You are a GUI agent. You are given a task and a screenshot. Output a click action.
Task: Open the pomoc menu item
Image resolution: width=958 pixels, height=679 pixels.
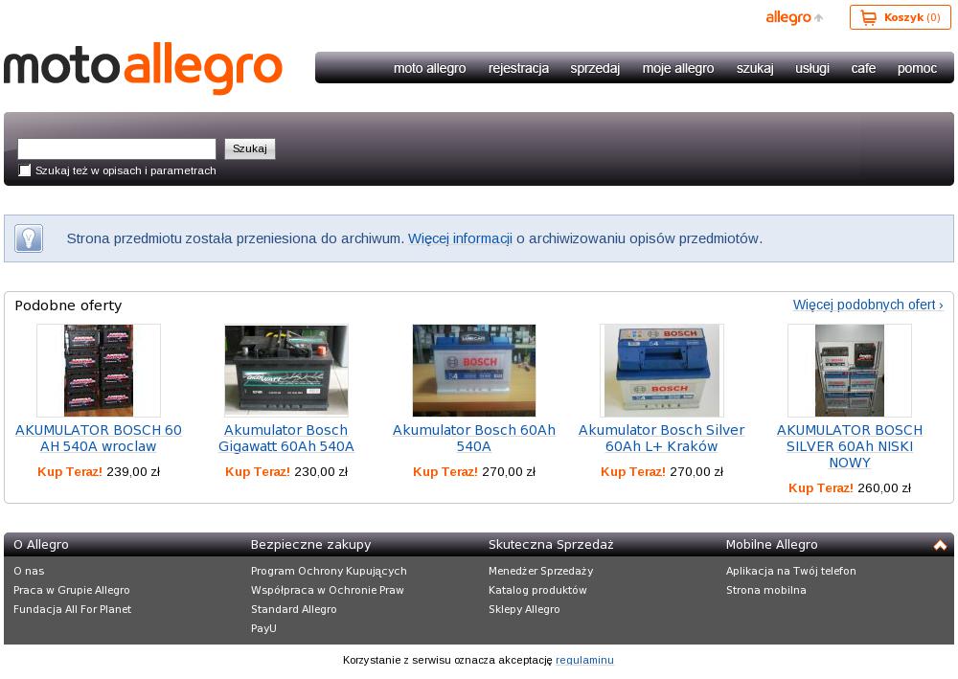tap(917, 68)
